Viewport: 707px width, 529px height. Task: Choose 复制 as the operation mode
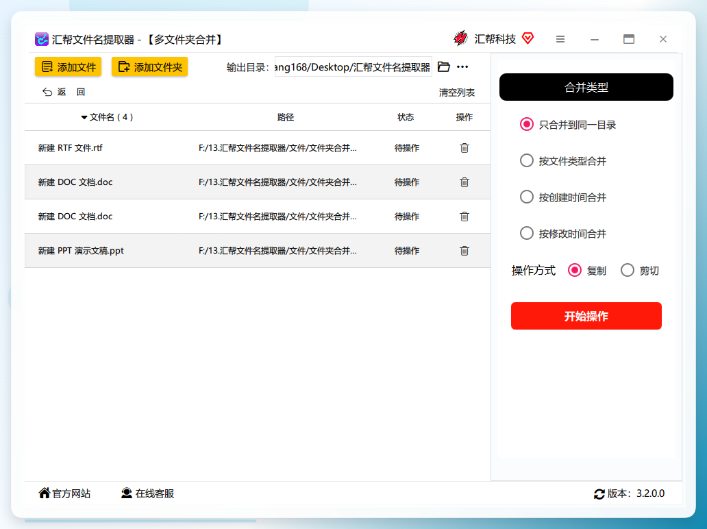tap(574, 270)
